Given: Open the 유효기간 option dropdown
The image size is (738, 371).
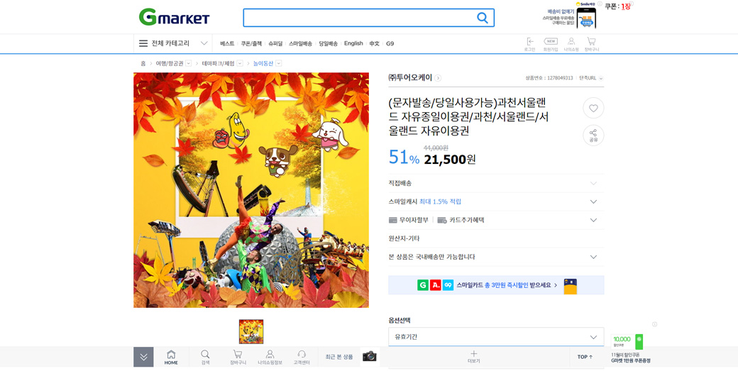Looking at the screenshot, I should pos(496,337).
